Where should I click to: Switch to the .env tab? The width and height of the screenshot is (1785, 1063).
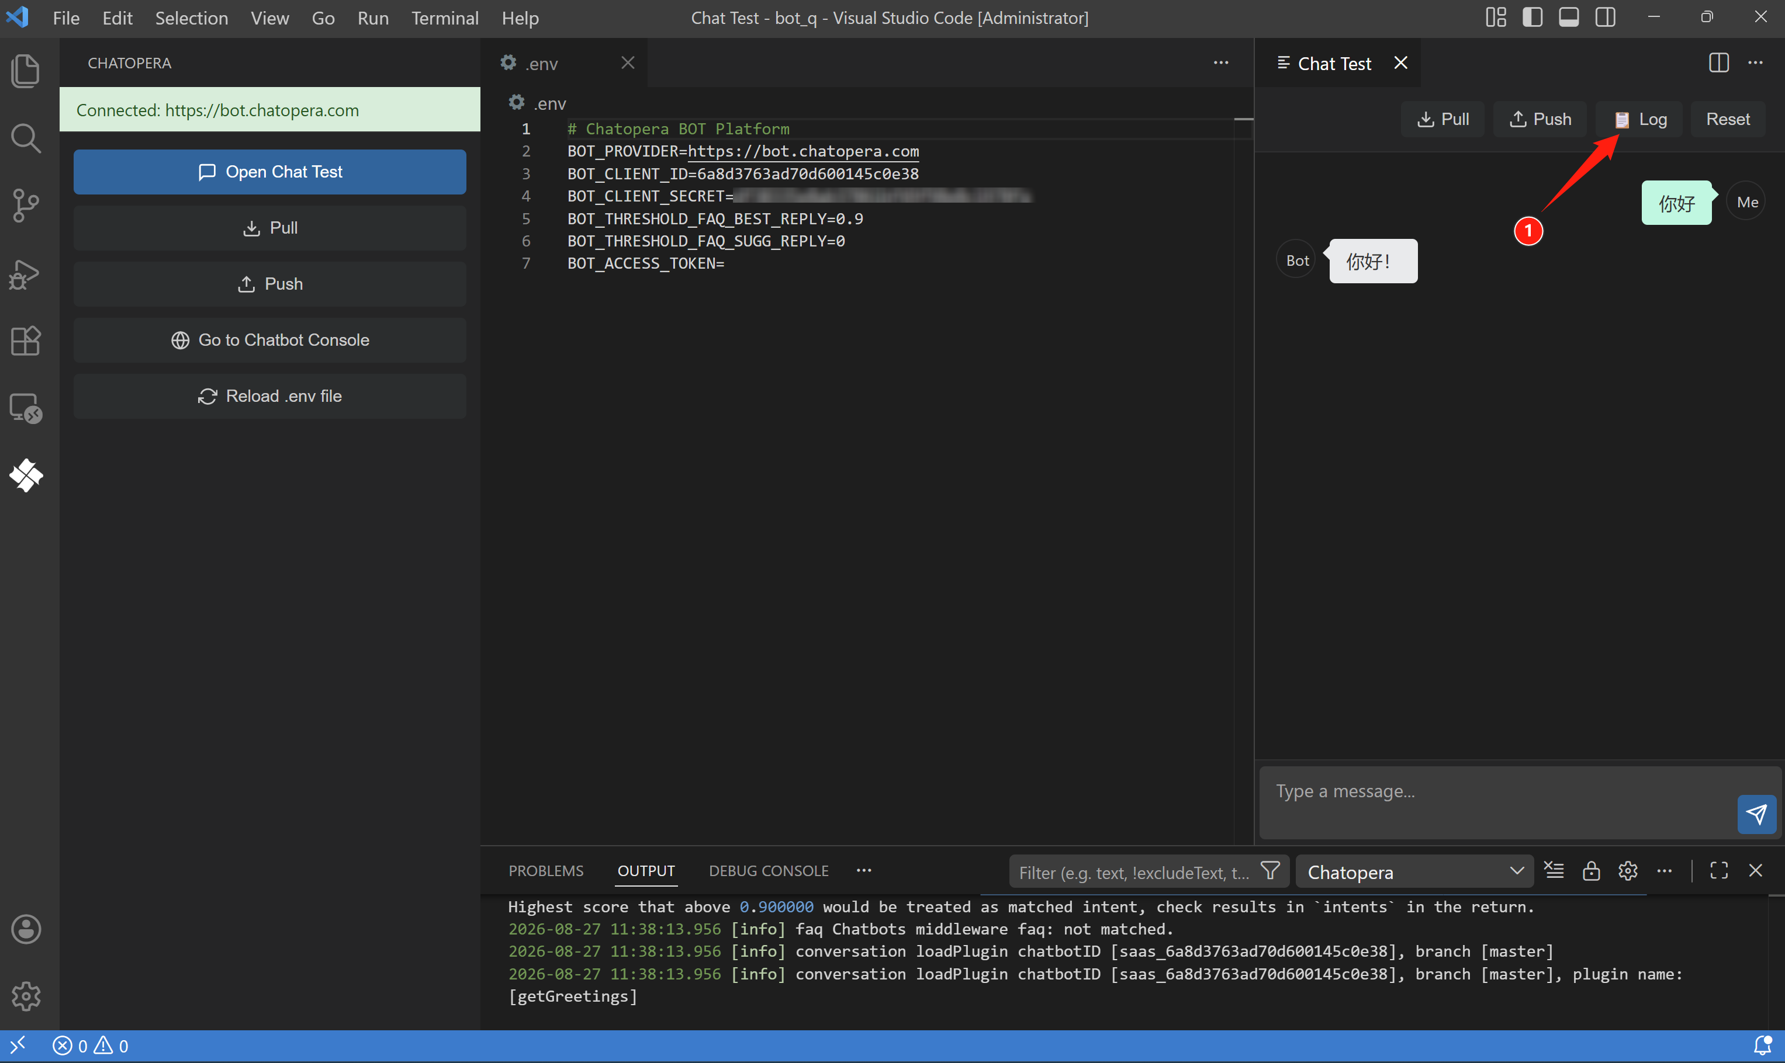[564, 63]
